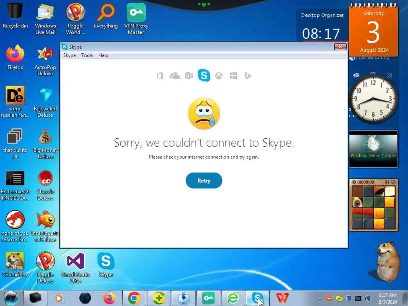Click the Xbox icon in Skype header
Image resolution: width=408 pixels, height=306 pixels.
219,76
